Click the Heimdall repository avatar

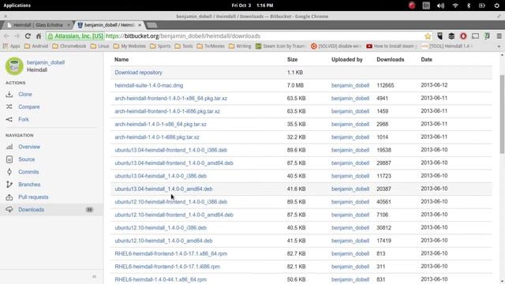[x=14, y=66]
